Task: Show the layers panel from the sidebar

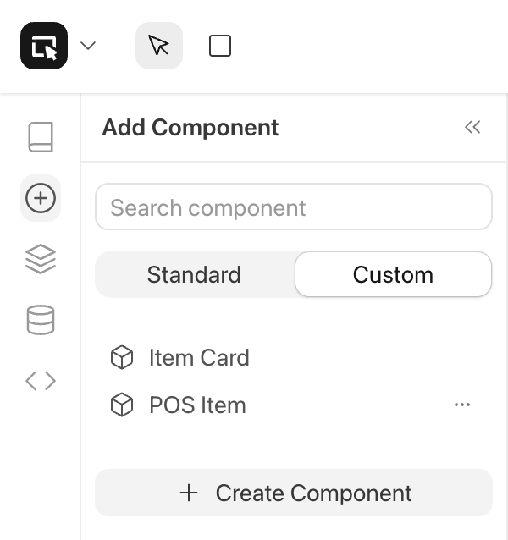Action: (41, 259)
